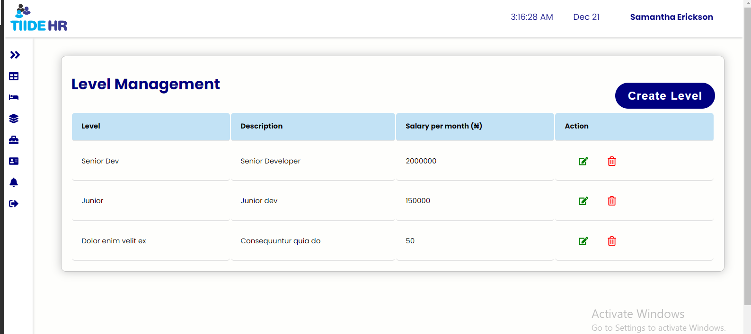Click the Create Level button
The image size is (751, 334).
click(x=665, y=95)
